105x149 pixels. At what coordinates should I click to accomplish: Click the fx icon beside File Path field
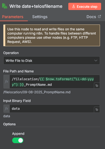(7, 82)
